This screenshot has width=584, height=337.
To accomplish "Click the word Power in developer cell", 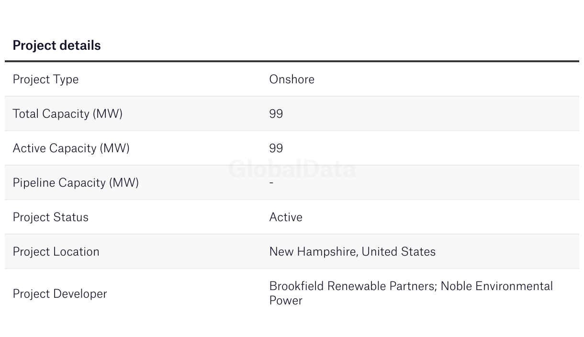I will pyautogui.click(x=286, y=301).
